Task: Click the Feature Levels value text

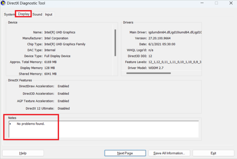Action: (x=175, y=62)
